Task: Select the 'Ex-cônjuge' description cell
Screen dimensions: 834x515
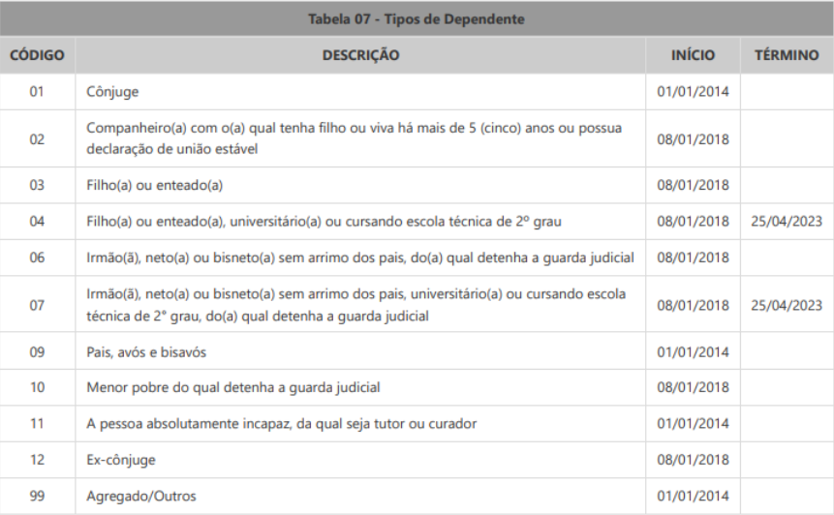Action: pos(121,460)
